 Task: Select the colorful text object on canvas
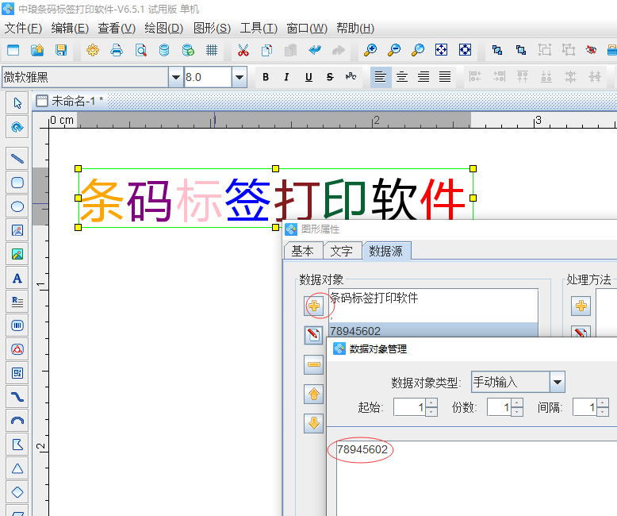275,198
